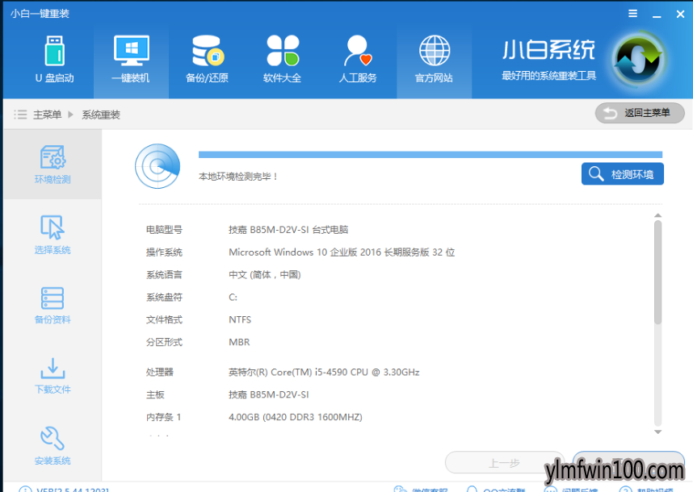693x492 pixels.
Task: Open 人工服务 manual service
Action: [x=358, y=60]
